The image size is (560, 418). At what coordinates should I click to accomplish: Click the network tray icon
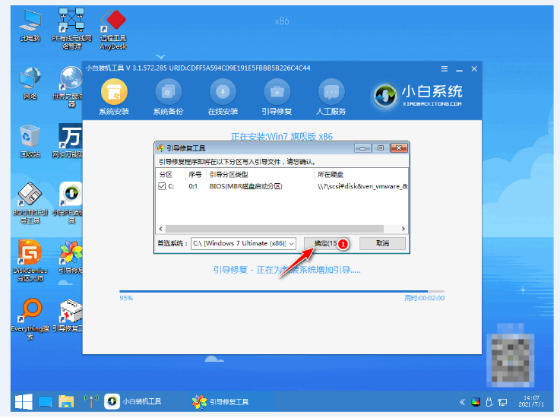(503, 403)
